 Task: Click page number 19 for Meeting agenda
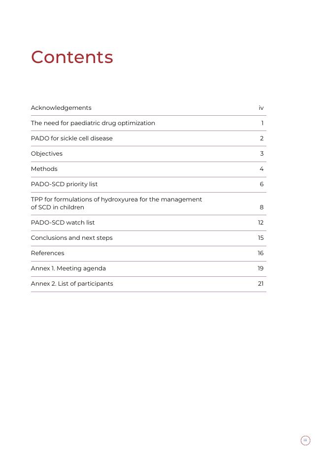tap(261, 268)
